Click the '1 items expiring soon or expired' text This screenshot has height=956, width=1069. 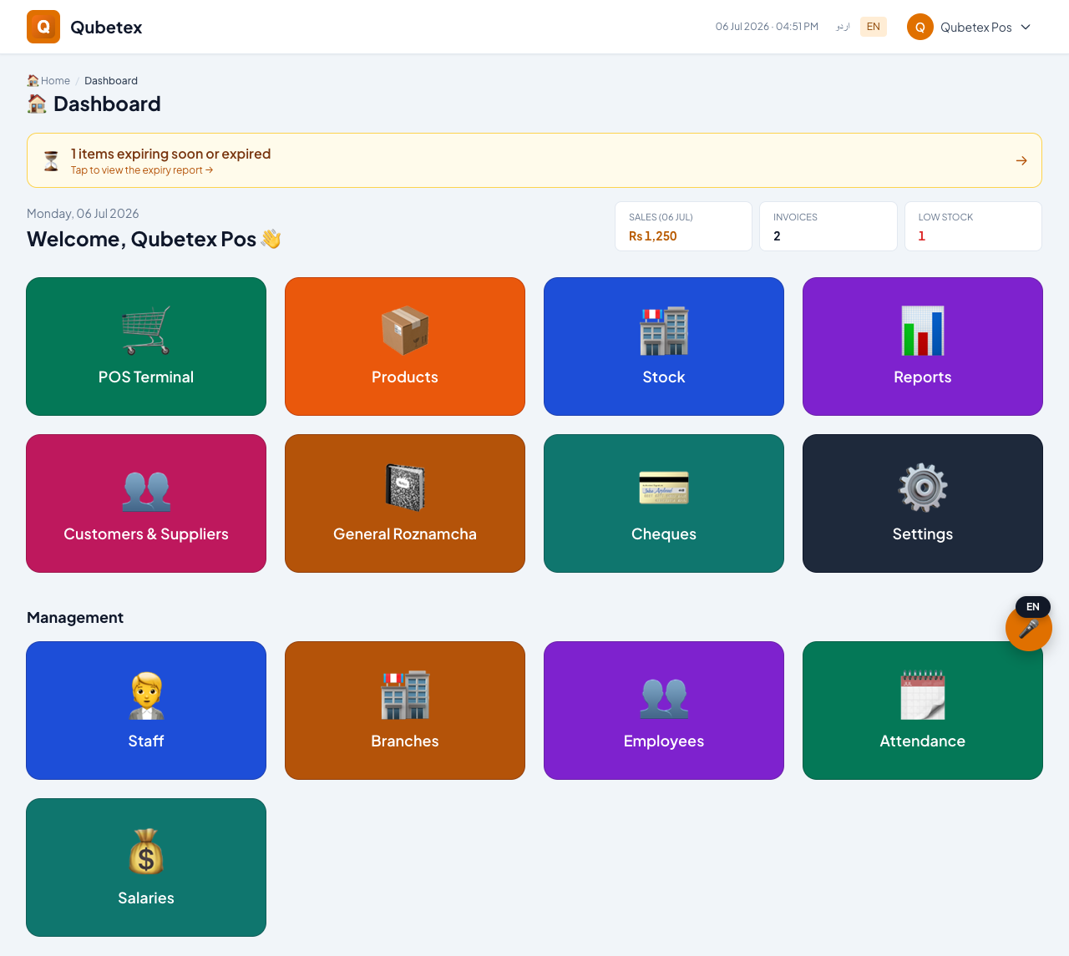(170, 154)
